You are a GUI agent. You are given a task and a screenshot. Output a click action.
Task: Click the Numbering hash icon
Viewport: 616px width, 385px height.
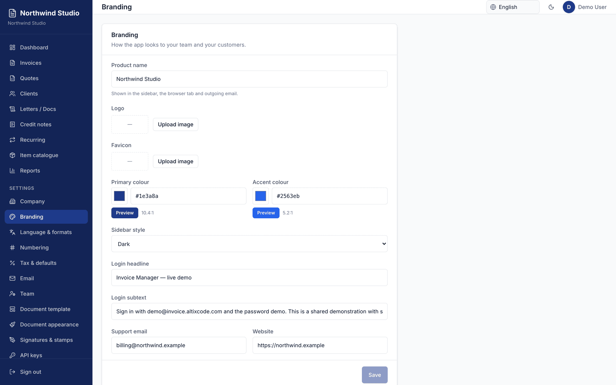(x=12, y=248)
